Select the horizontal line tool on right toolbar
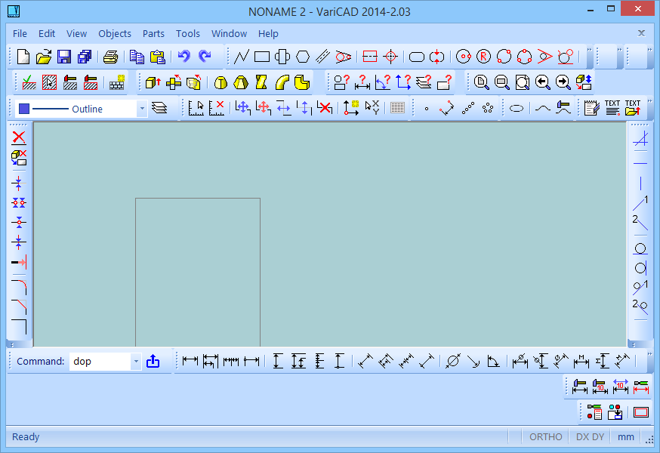 pyautogui.click(x=640, y=163)
